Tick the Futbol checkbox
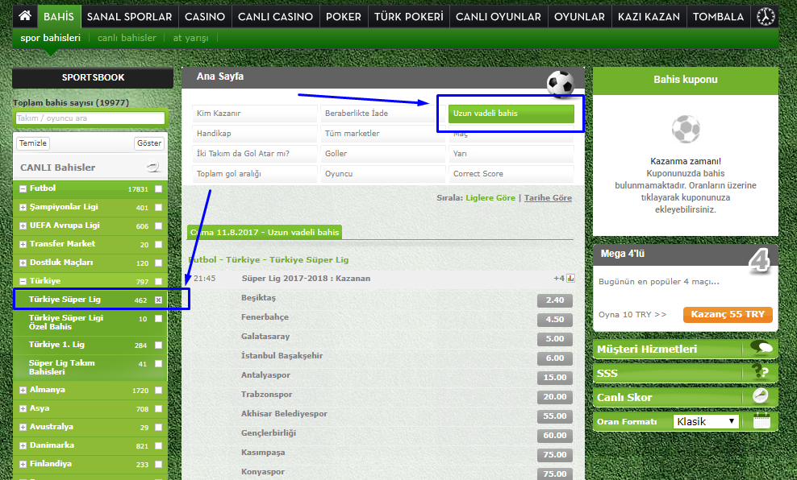 pos(159,188)
